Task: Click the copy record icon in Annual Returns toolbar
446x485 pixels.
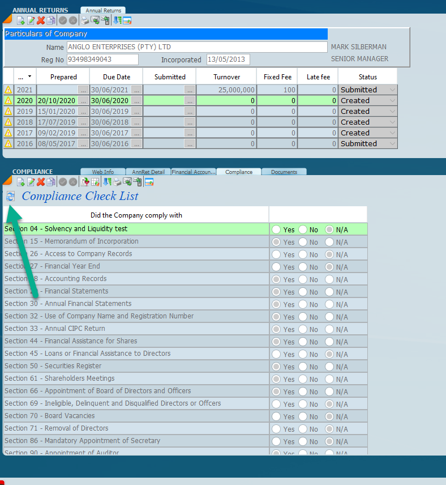Action: [51, 21]
